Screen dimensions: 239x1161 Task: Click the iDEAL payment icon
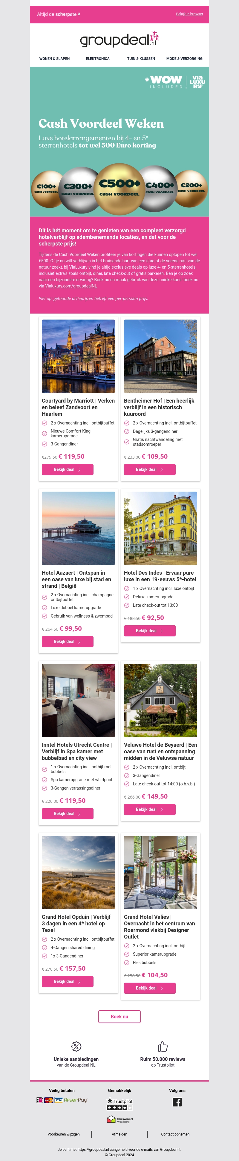(x=40, y=1100)
